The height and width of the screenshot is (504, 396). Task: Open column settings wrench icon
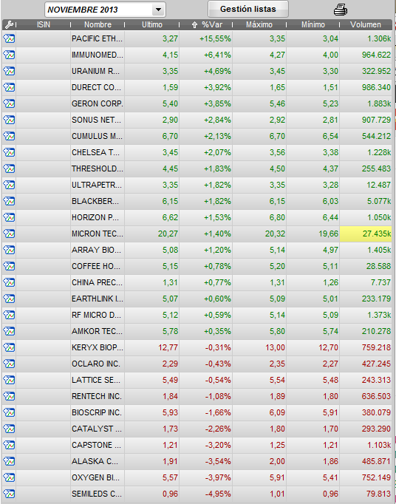[x=9, y=24]
